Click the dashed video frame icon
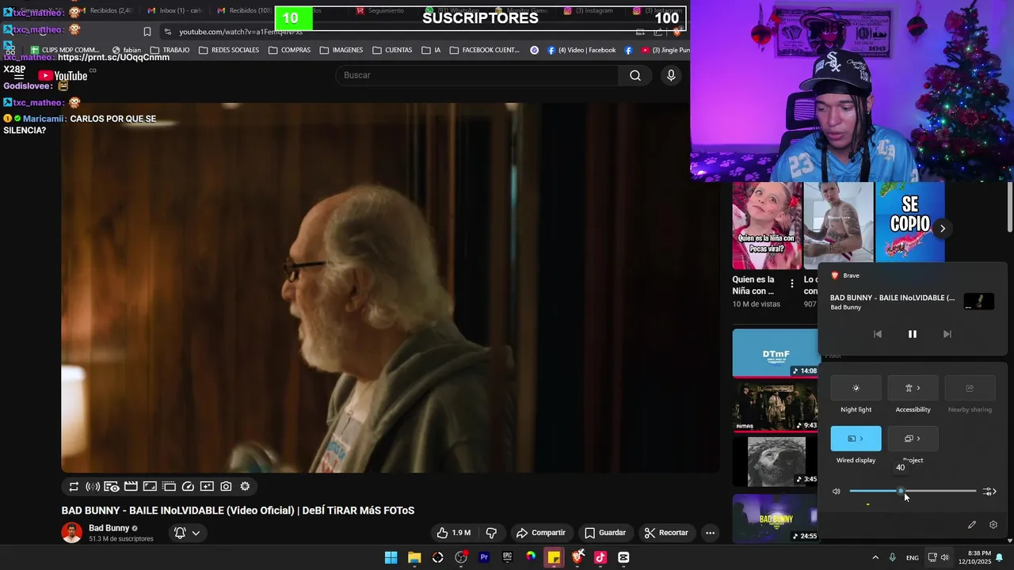Image resolution: width=1014 pixels, height=570 pixels. [x=169, y=487]
